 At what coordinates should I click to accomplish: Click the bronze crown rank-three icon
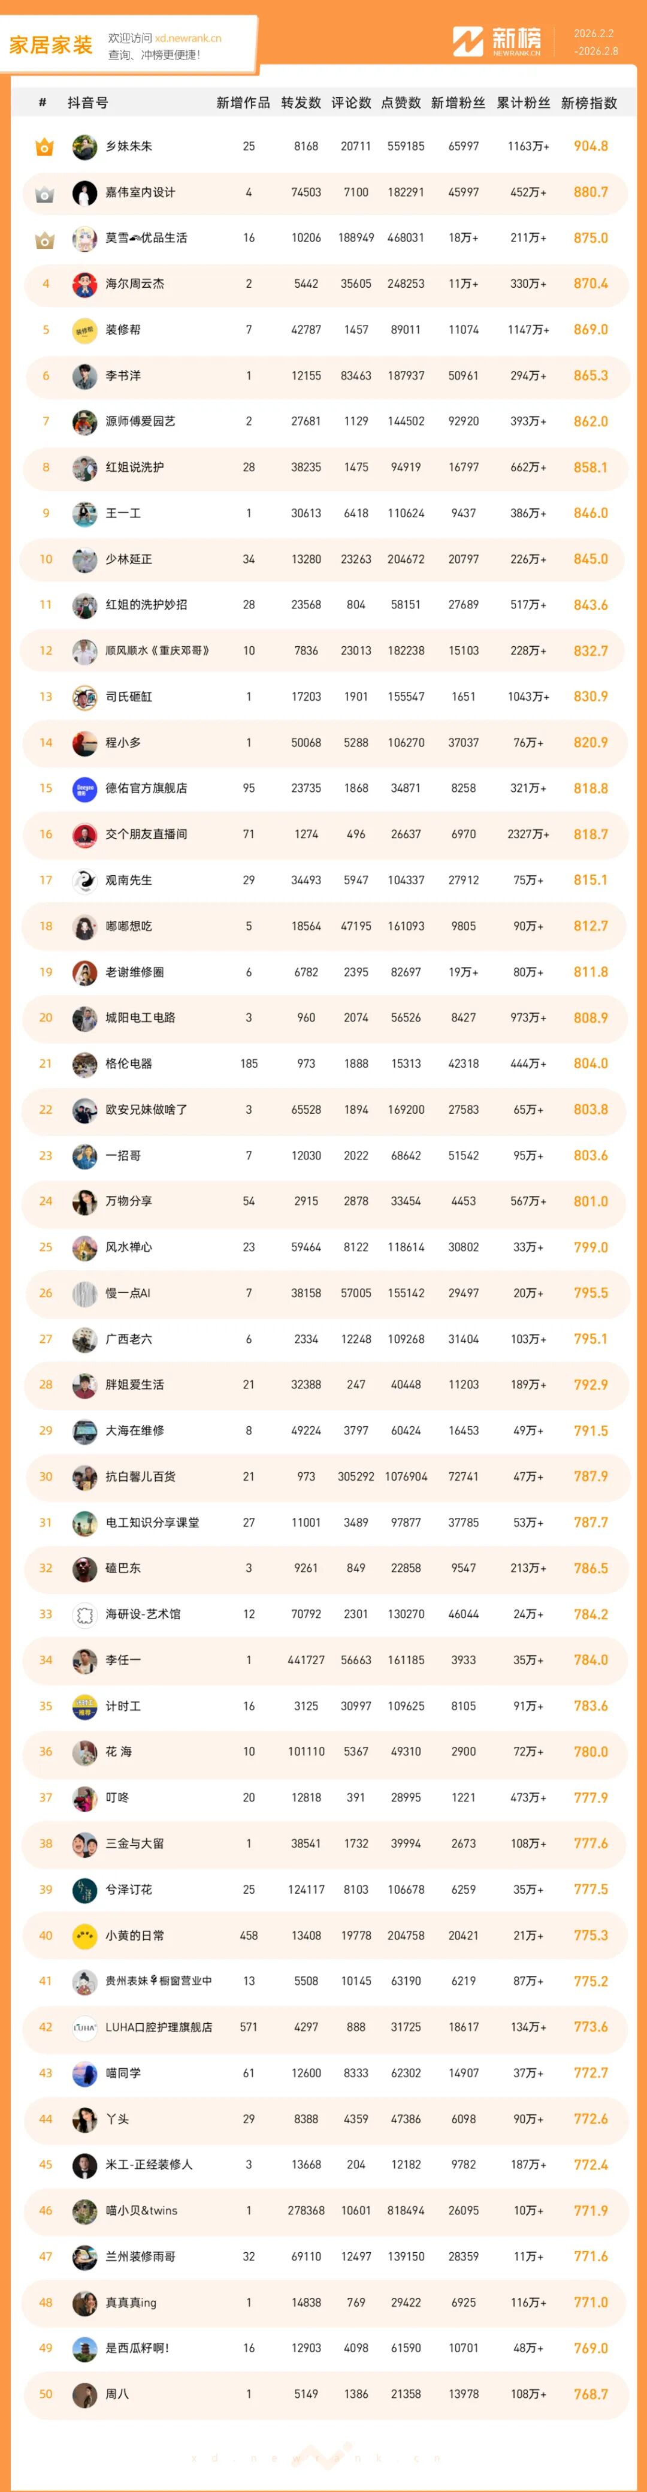[x=44, y=239]
